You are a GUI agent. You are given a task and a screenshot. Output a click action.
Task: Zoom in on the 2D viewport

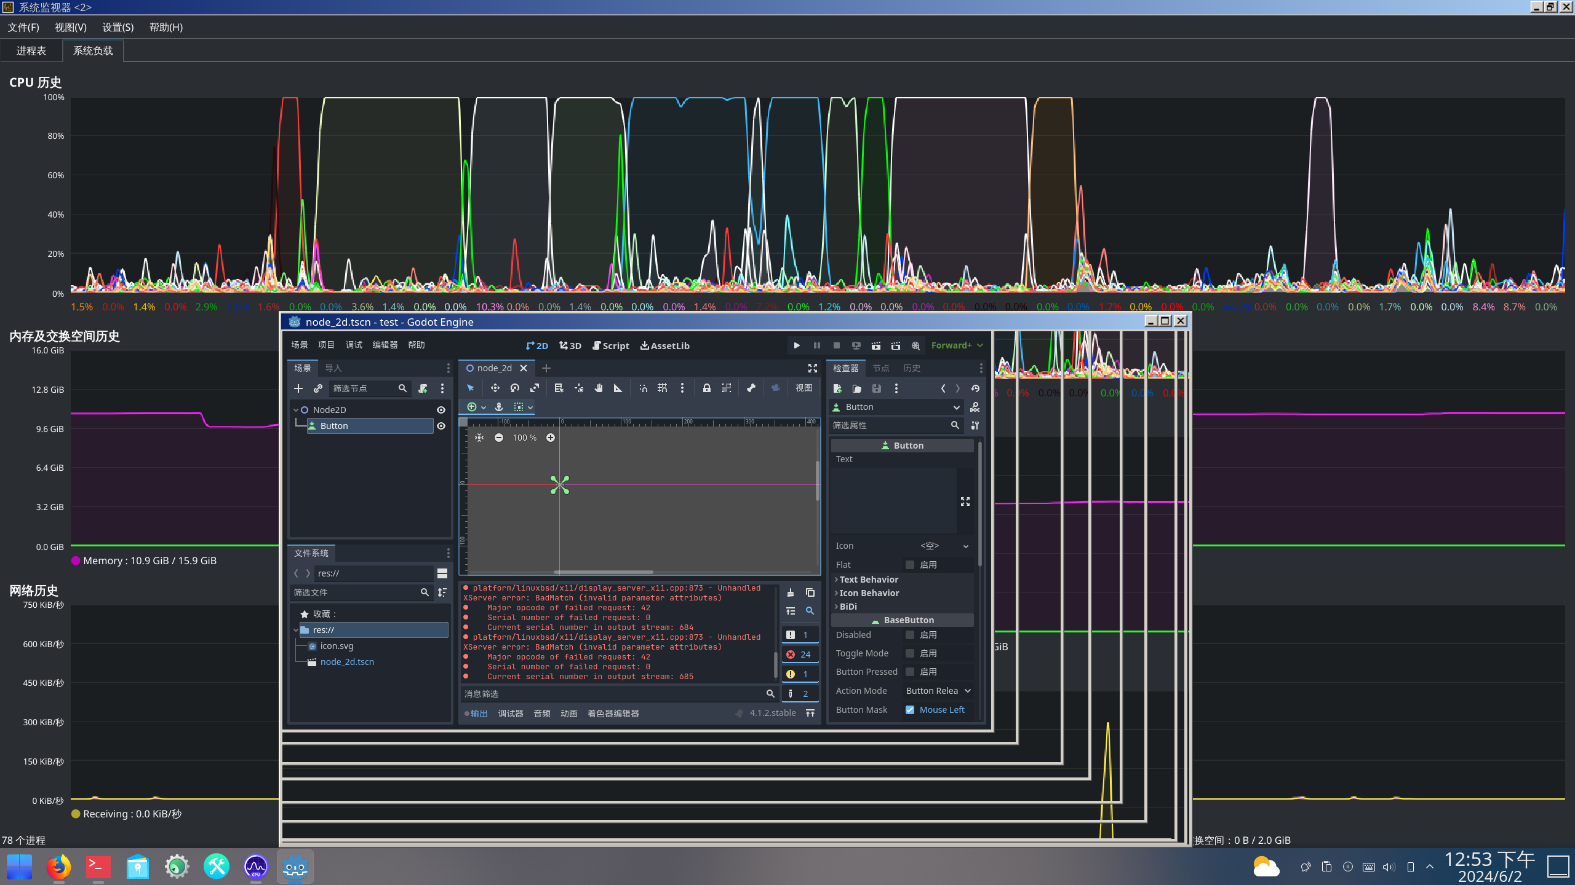[551, 438]
